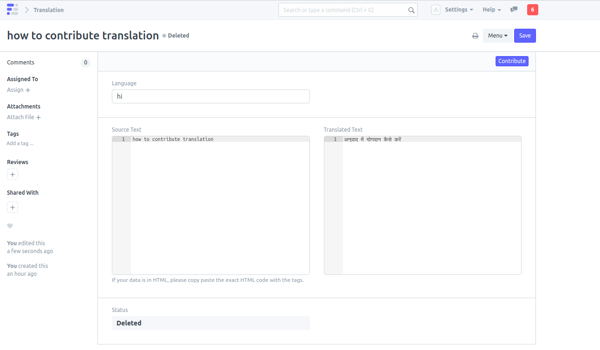Click the Frappe home logo icon
This screenshot has width=600, height=350.
click(x=13, y=10)
